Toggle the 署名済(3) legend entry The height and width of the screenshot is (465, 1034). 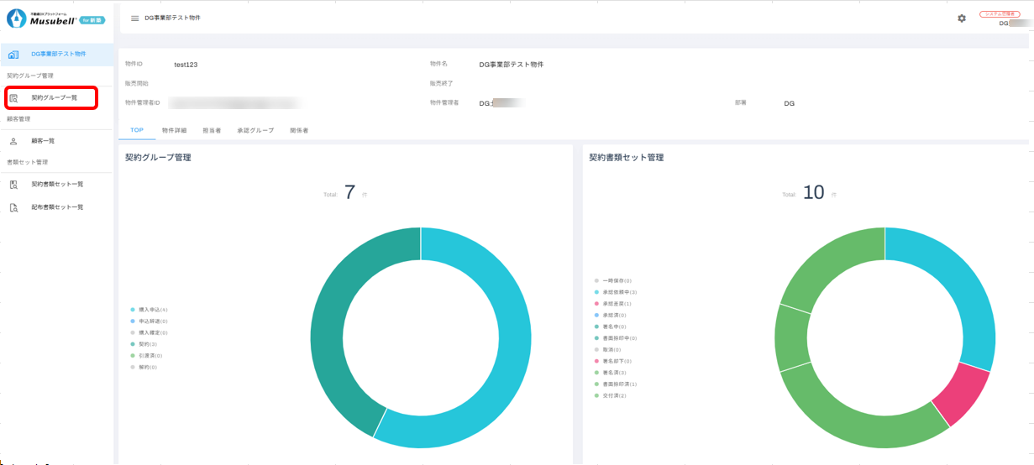point(614,372)
